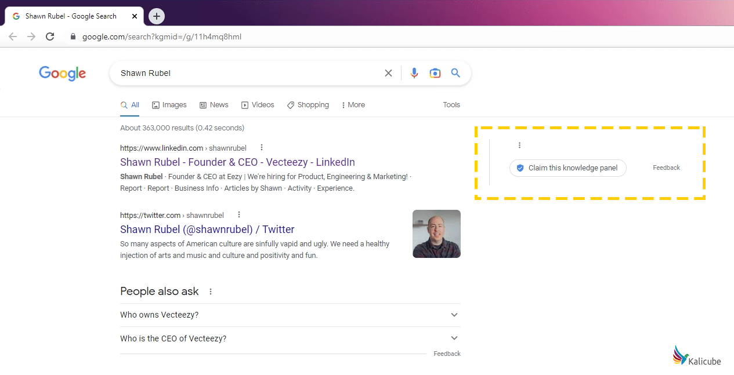View site security lock info
The height and width of the screenshot is (375, 734).
click(73, 37)
